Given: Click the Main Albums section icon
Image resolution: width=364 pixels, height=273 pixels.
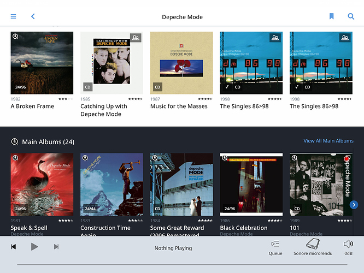Looking at the screenshot, I should tap(15, 141).
